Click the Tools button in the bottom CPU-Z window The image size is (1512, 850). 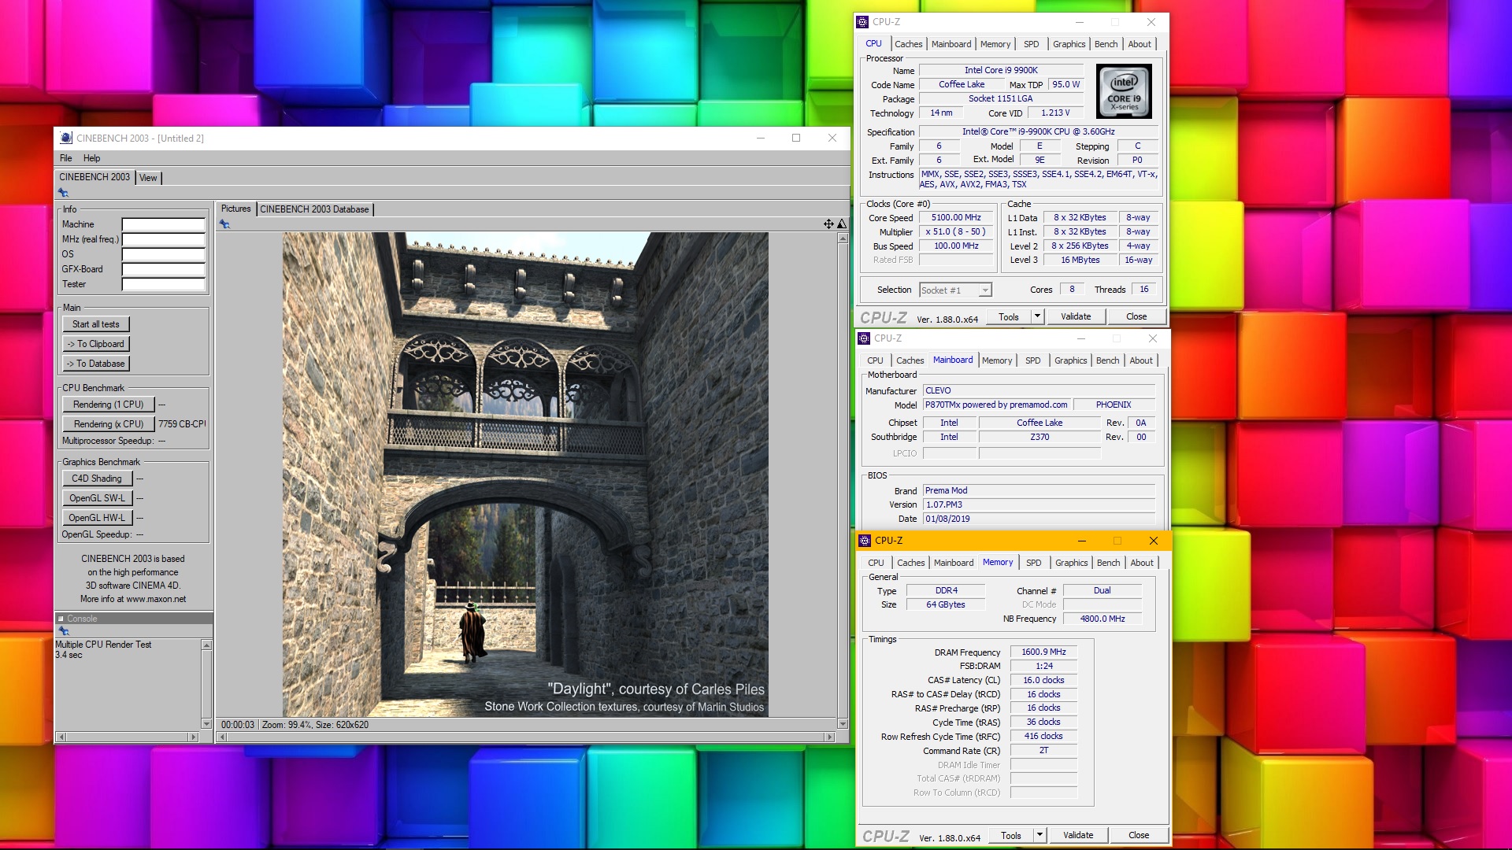tap(1011, 835)
